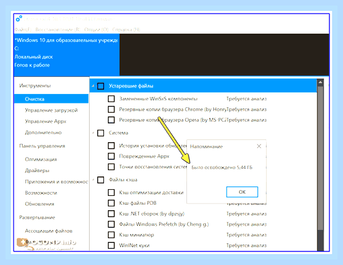Click the Dism++ gear icon in the title bar

point(19,19)
